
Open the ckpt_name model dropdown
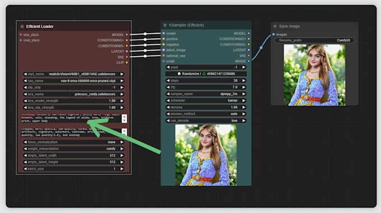[73, 74]
